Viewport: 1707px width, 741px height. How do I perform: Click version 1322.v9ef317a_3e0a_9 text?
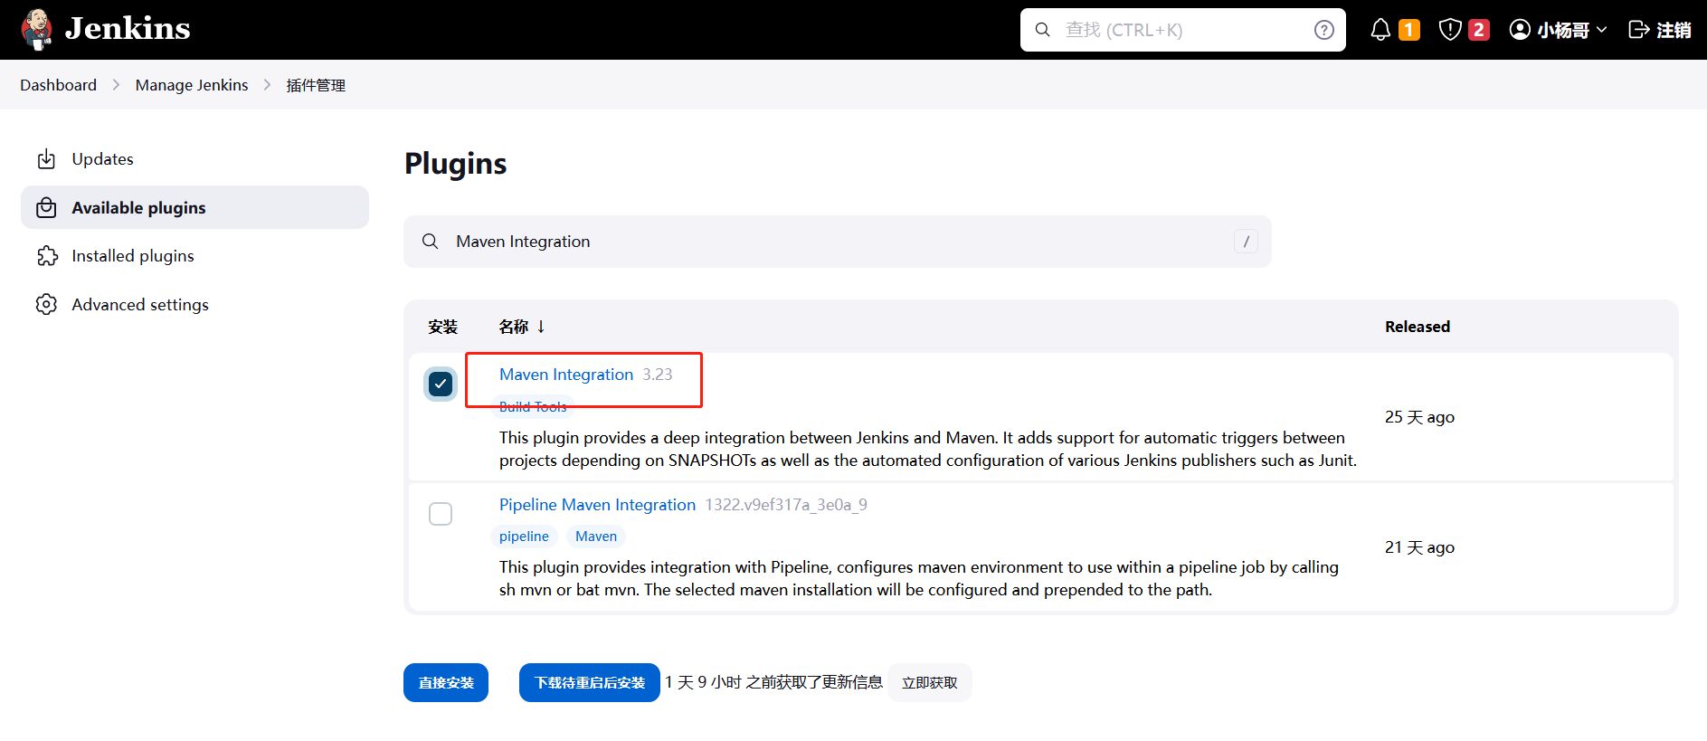point(786,505)
